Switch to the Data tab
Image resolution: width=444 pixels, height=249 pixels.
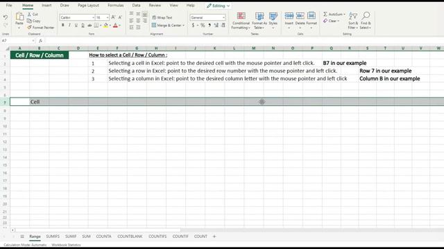136,6
